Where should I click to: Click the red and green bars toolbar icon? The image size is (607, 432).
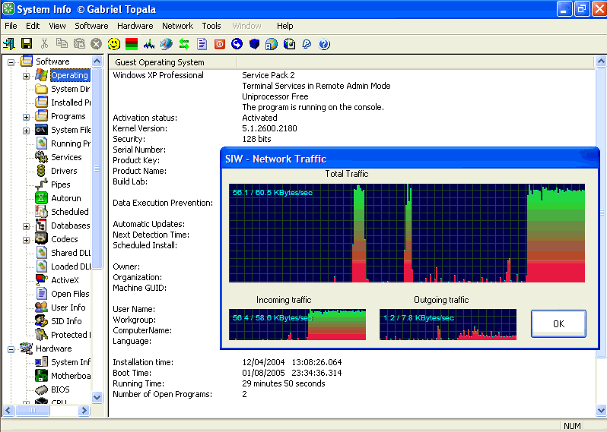tap(131, 44)
